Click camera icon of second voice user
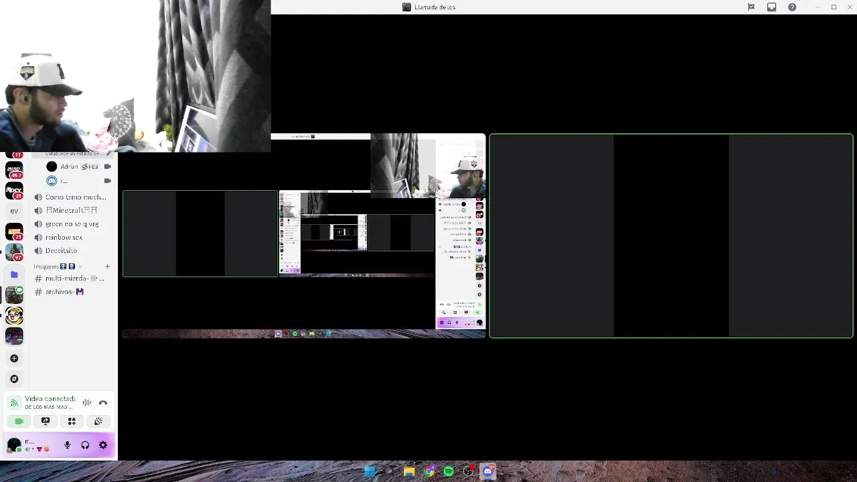 coord(107,181)
